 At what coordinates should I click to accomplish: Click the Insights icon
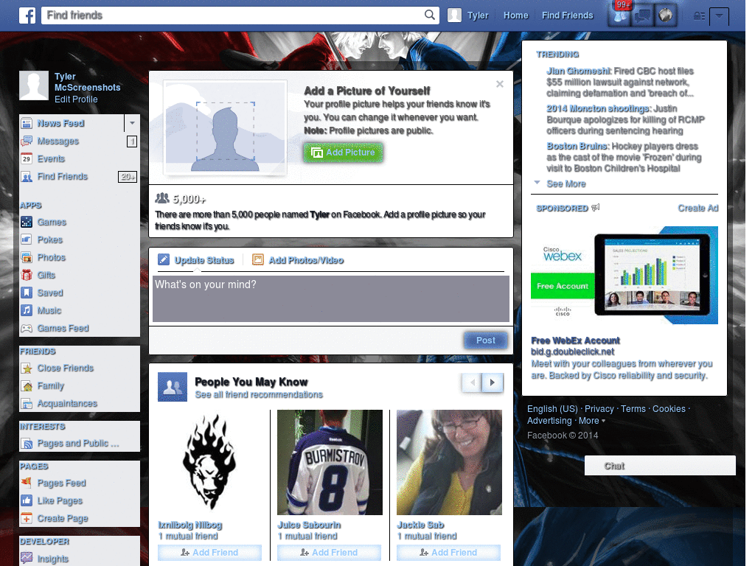(27, 559)
